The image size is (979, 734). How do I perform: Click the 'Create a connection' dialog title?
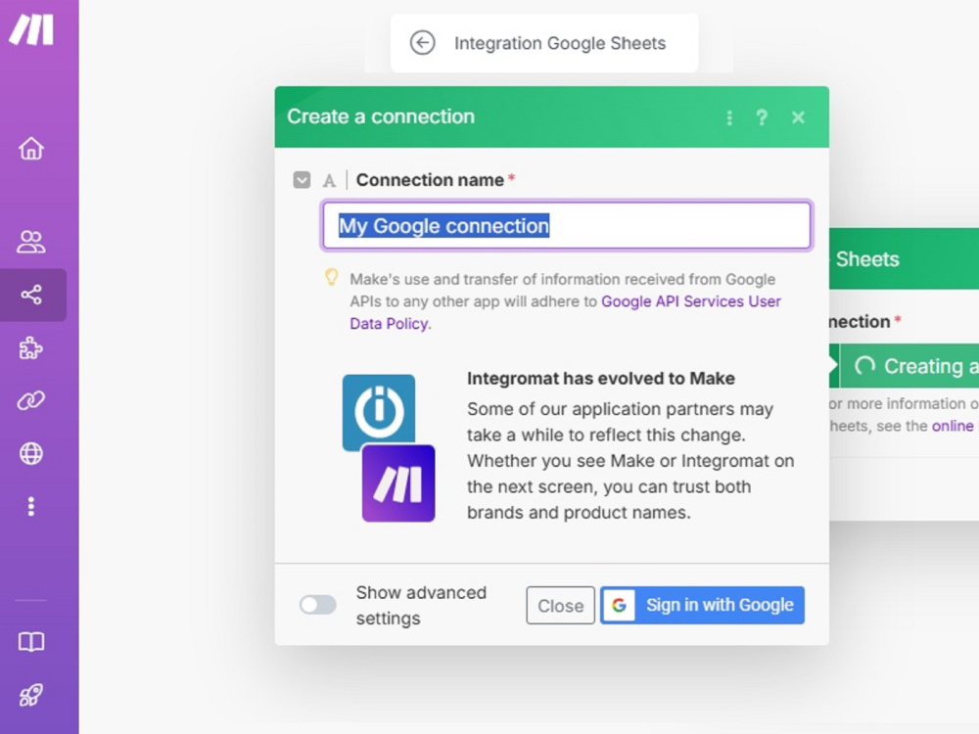point(381,116)
